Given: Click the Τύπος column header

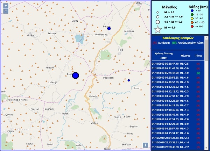Looking at the screenshot, I should [x=198, y=56].
